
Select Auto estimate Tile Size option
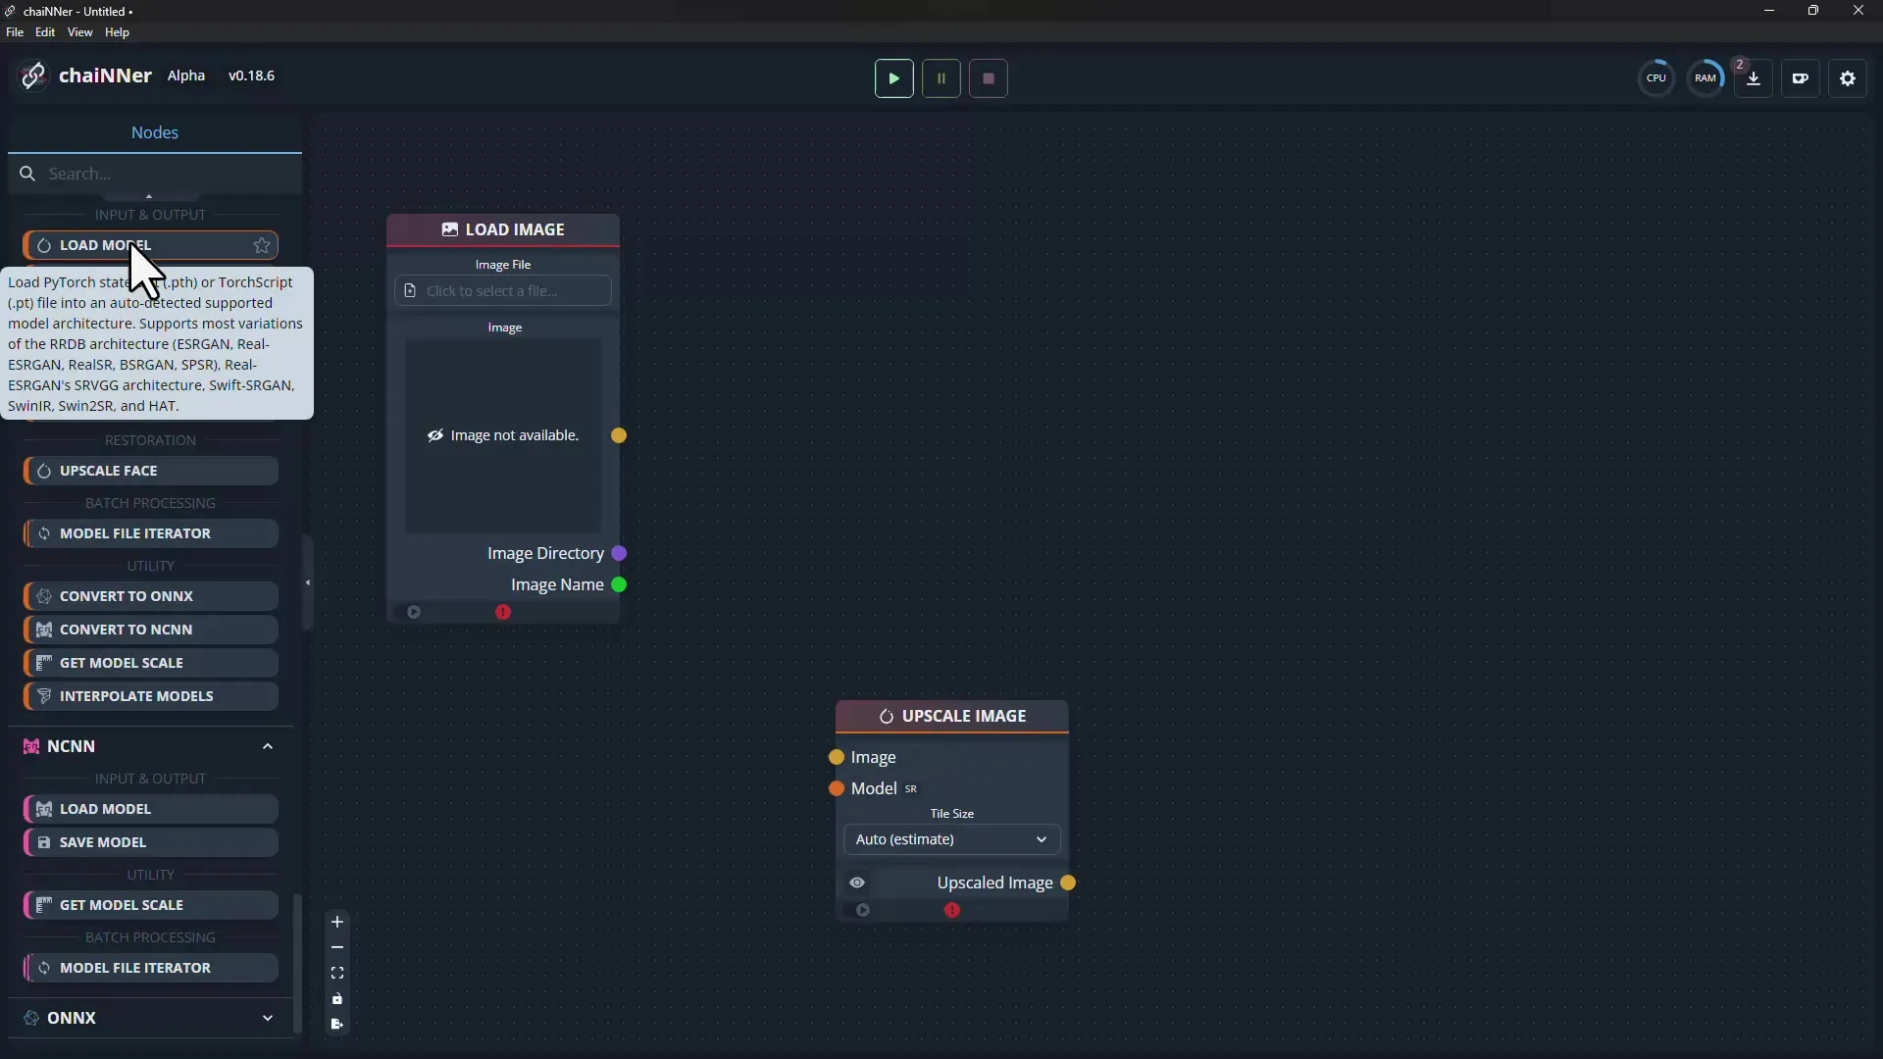952,838
